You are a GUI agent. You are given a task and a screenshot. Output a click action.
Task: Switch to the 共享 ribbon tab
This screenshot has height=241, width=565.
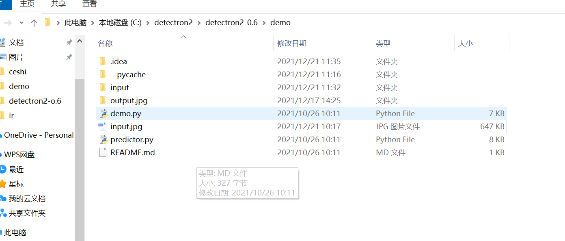(x=58, y=3)
